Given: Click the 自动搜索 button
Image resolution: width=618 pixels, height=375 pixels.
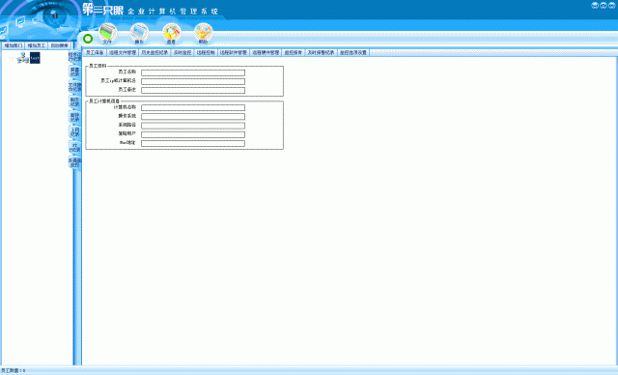Looking at the screenshot, I should pyautogui.click(x=60, y=45).
